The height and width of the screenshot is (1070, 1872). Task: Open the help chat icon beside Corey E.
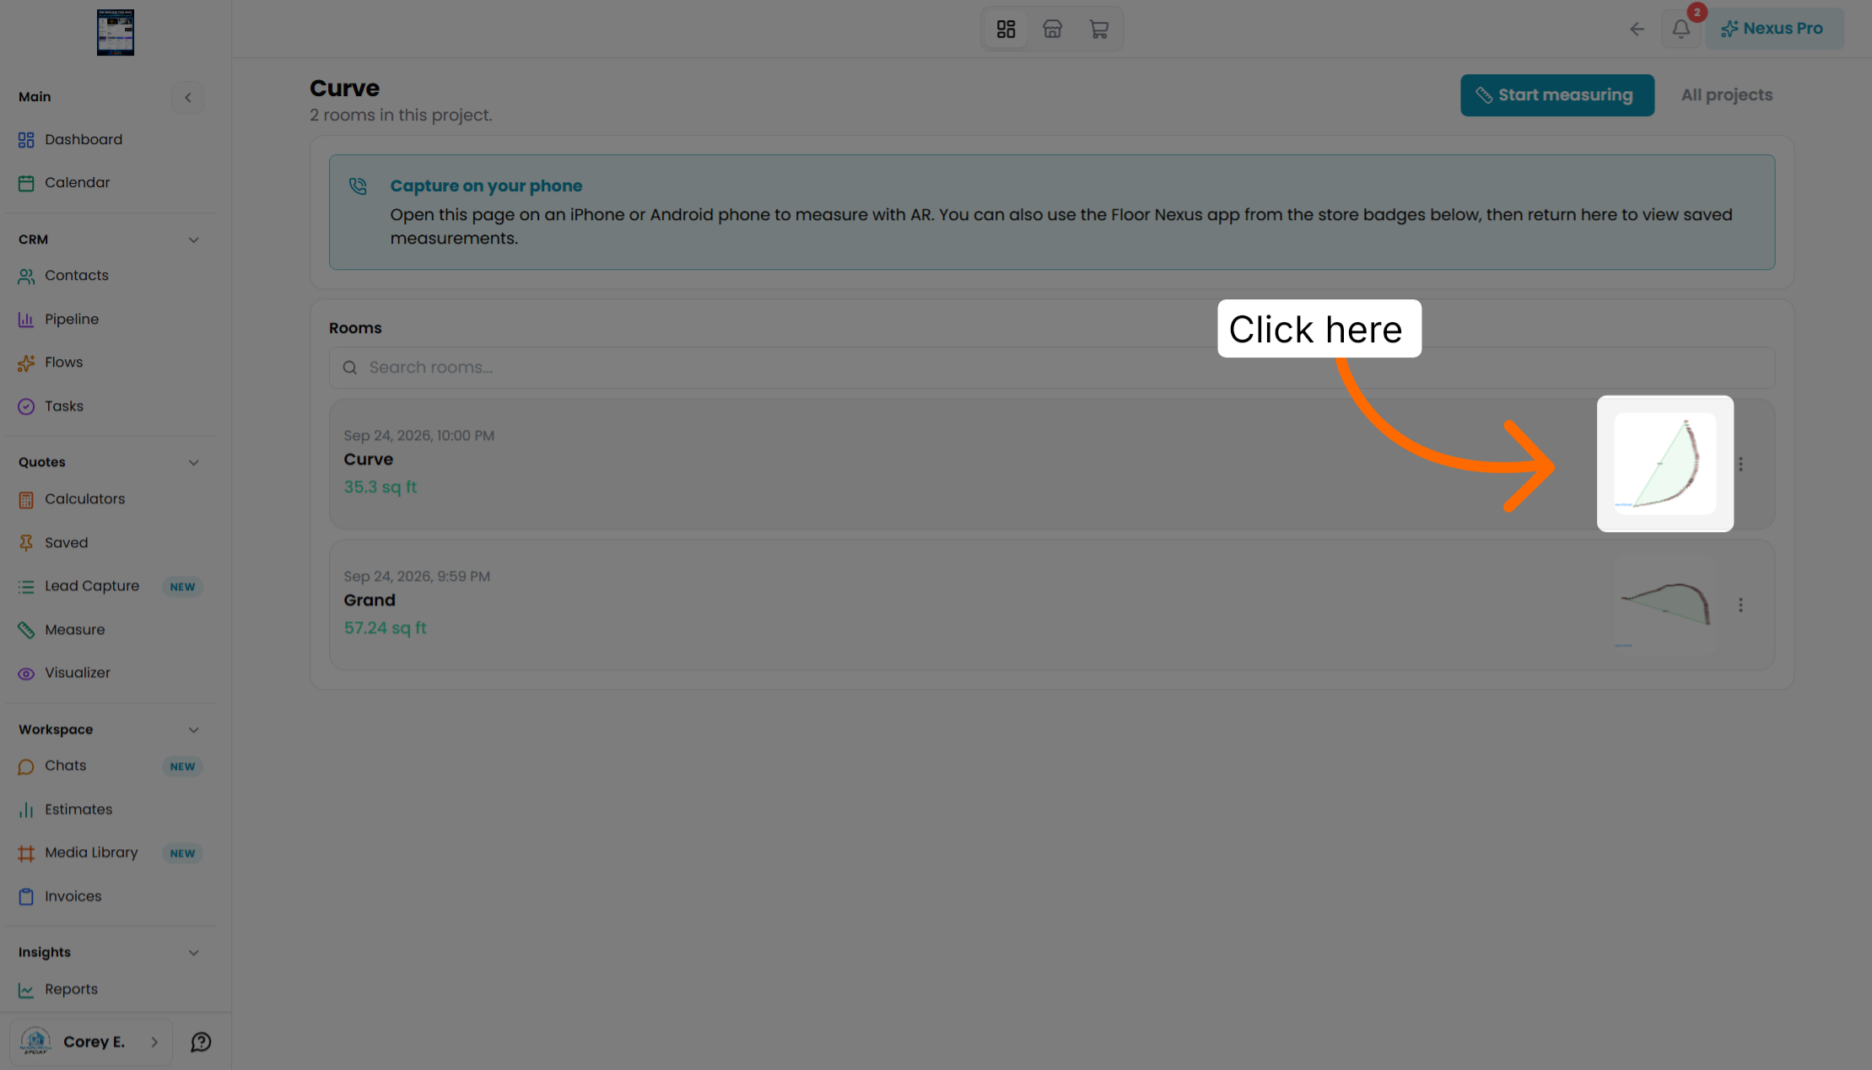201,1042
